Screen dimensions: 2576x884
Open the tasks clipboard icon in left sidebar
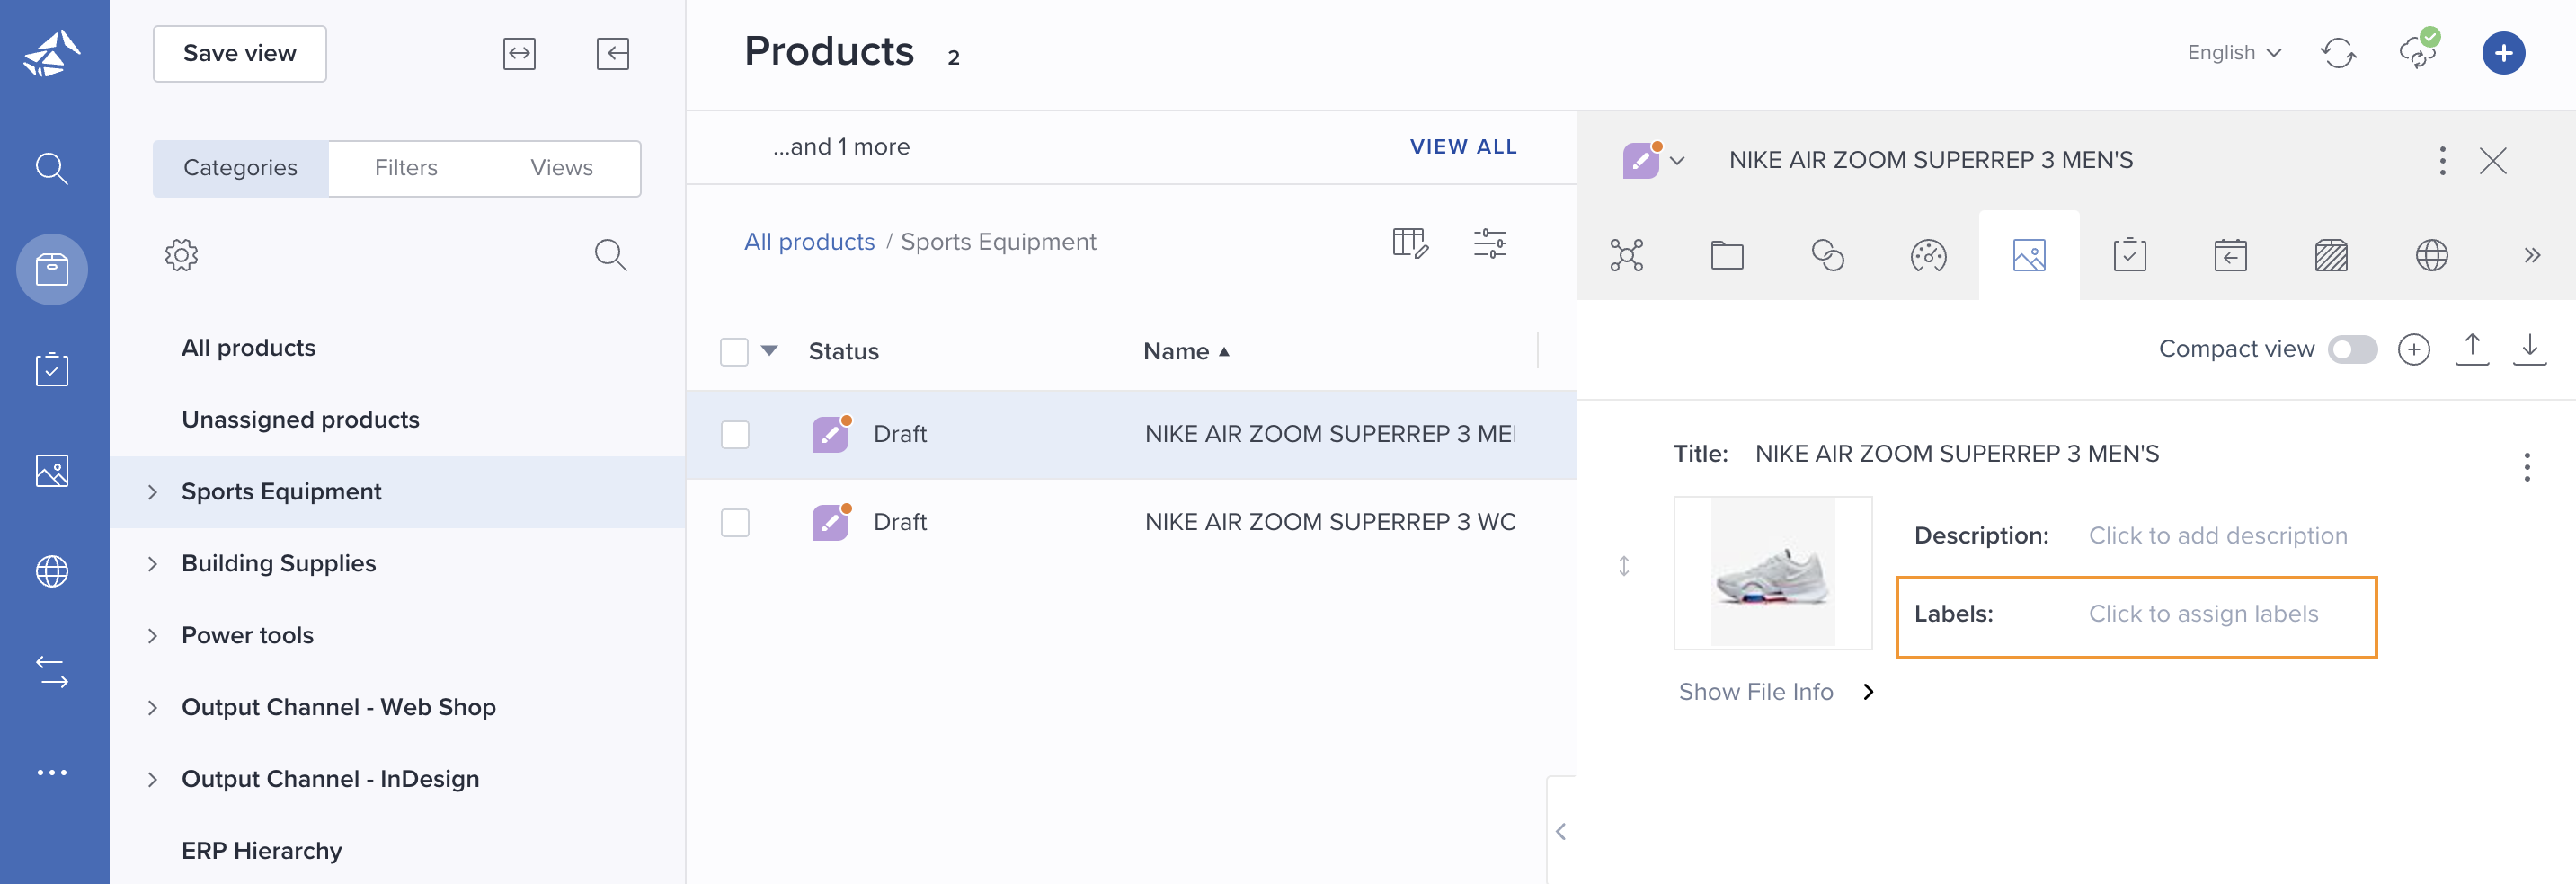click(52, 369)
